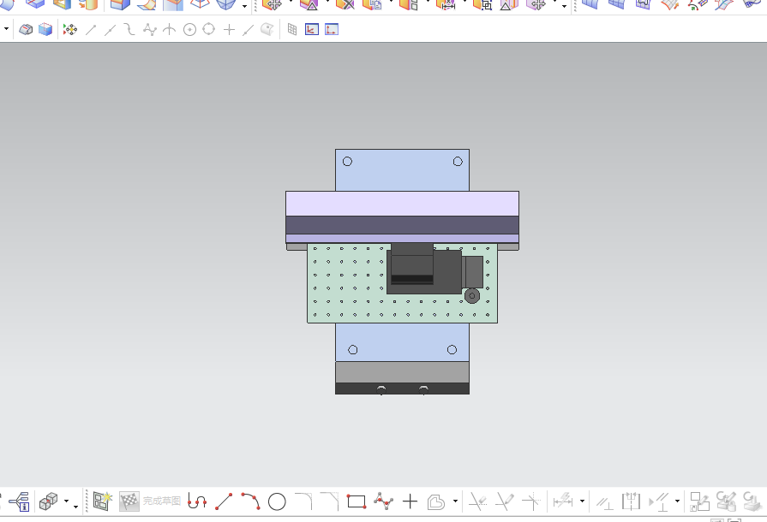The image size is (767, 522).
Task: Toggle Point on Curve snap option
Action: tap(248, 30)
